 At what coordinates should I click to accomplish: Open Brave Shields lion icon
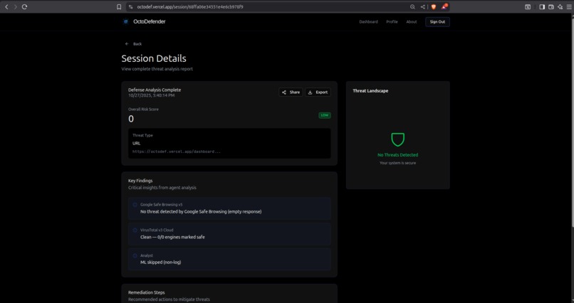coord(434,6)
